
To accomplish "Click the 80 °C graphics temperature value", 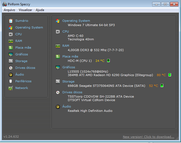I will 161,75.
